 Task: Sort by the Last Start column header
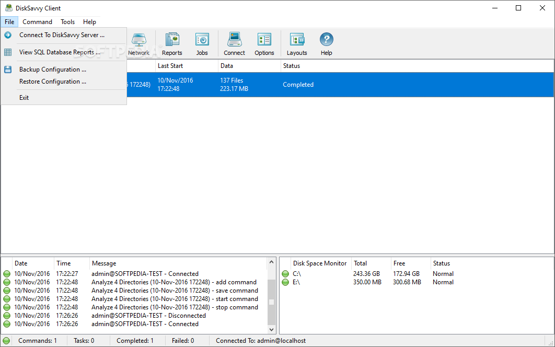[187, 66]
